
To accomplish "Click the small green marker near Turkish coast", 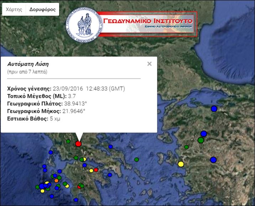I will click(186, 147).
